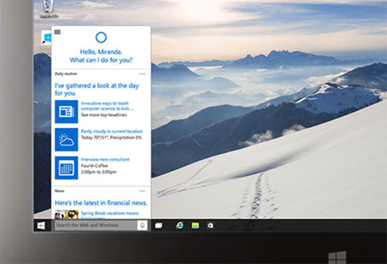
Task: Open 'Interview new consultant' appointment
Action: point(105,159)
